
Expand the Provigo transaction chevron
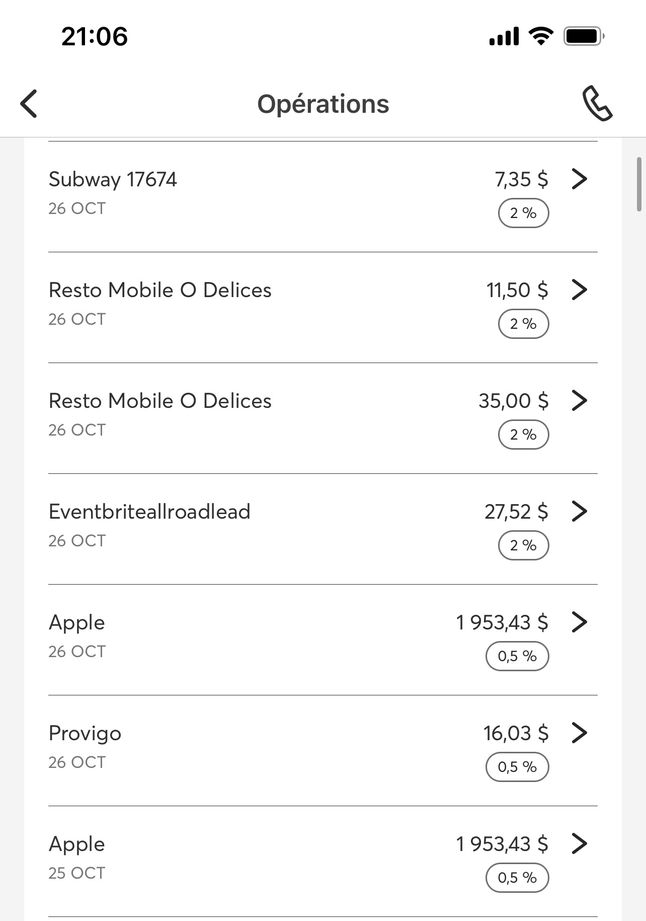580,733
